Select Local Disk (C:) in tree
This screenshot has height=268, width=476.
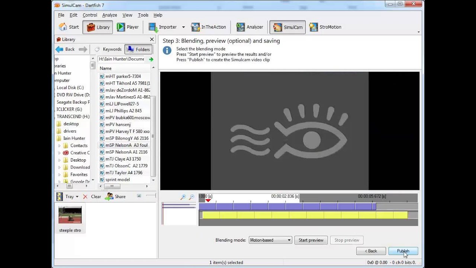point(70,87)
